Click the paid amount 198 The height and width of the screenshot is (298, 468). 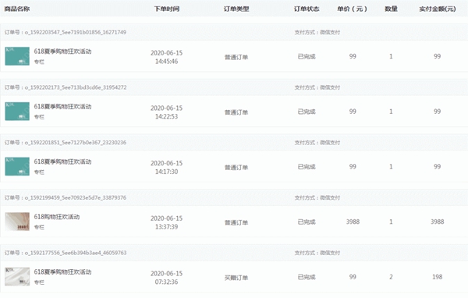coord(438,277)
